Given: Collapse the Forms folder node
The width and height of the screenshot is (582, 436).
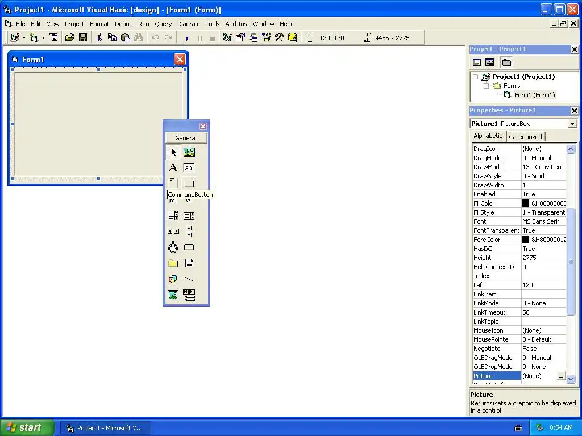Looking at the screenshot, I should tap(487, 86).
